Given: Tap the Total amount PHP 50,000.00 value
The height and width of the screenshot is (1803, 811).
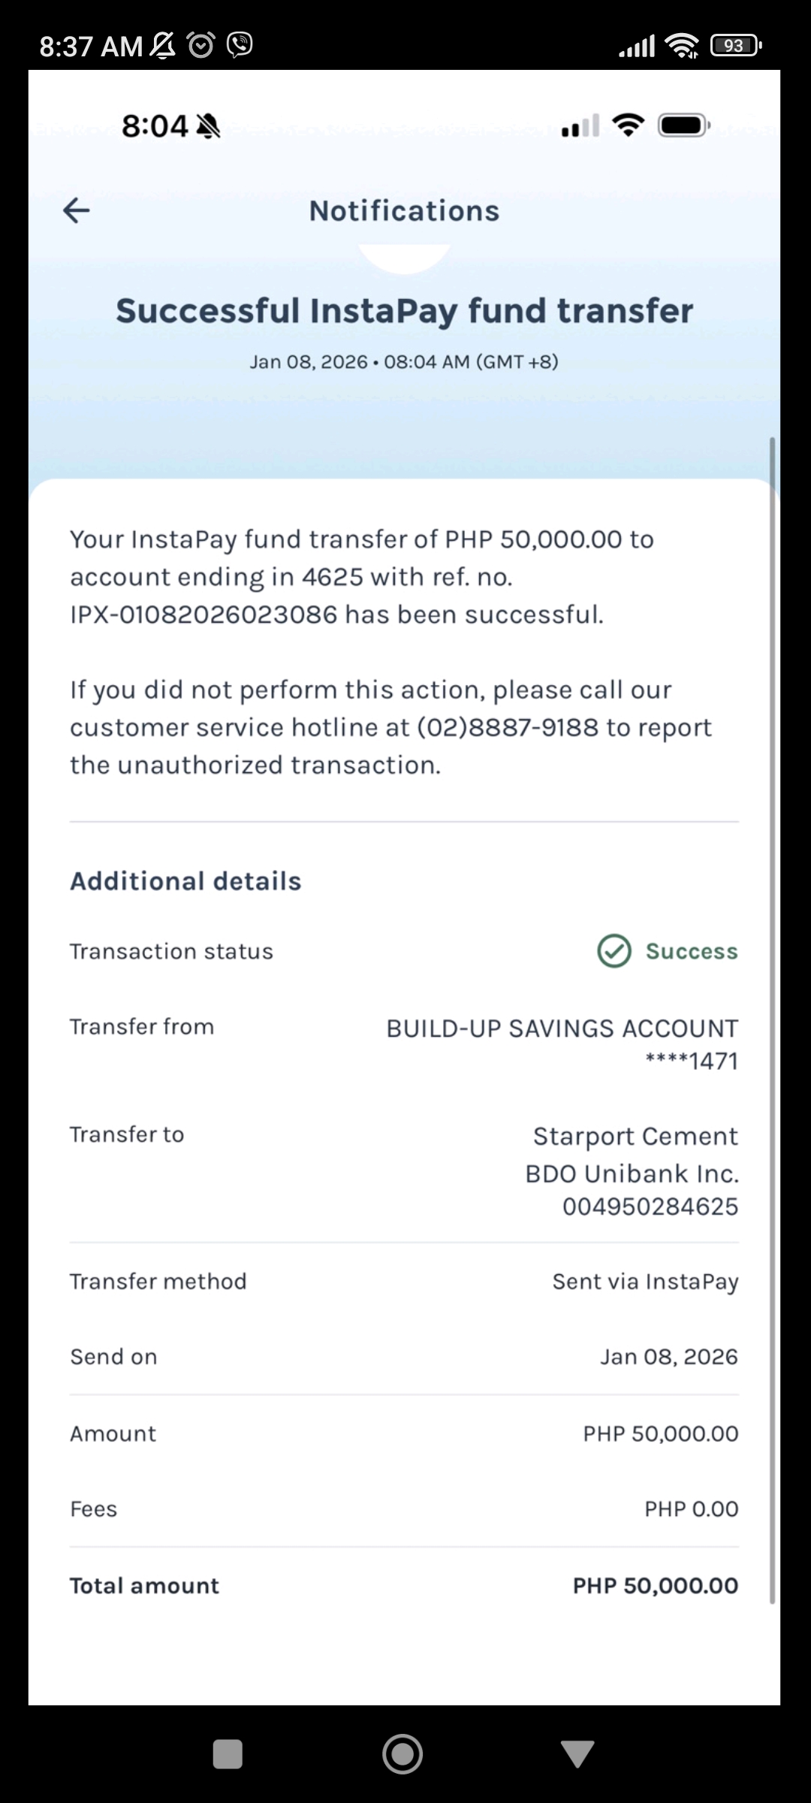Looking at the screenshot, I should (x=655, y=1586).
